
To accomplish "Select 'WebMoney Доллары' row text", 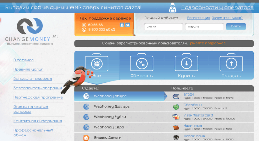I will [112, 106].
